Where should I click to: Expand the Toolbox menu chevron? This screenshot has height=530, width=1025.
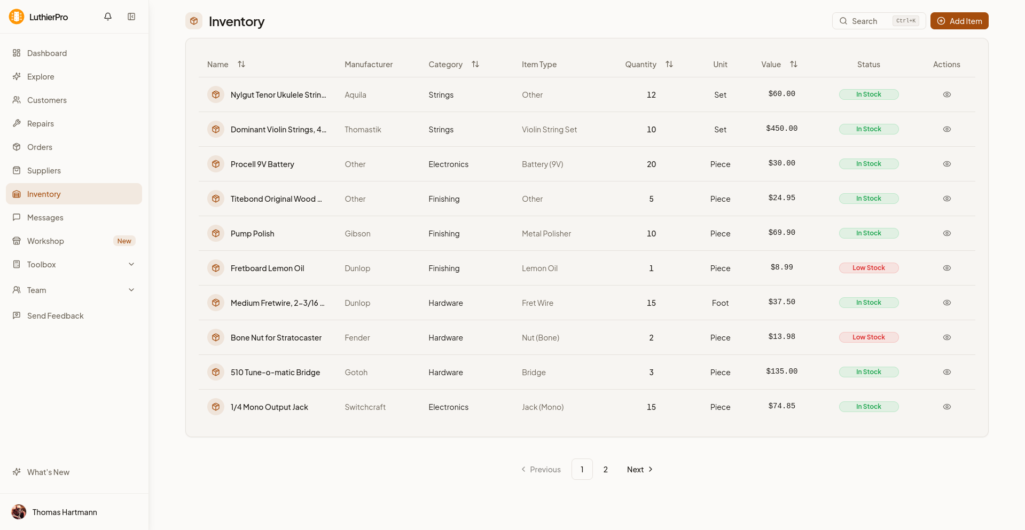click(x=131, y=264)
